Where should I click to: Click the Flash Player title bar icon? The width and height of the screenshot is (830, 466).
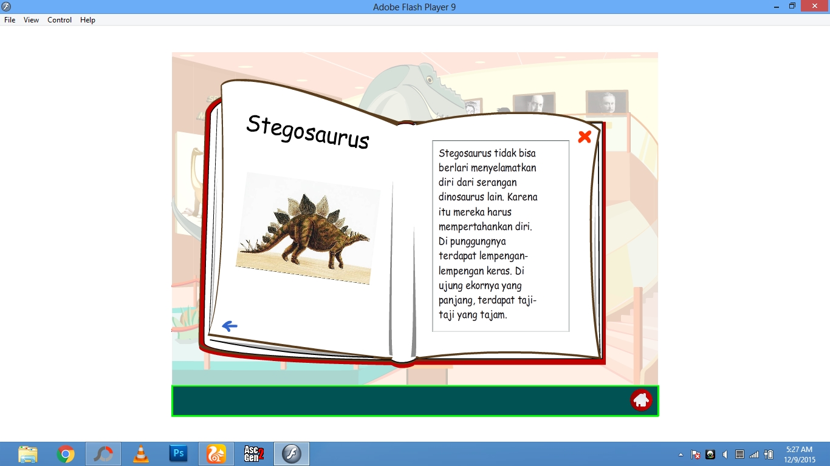[7, 7]
